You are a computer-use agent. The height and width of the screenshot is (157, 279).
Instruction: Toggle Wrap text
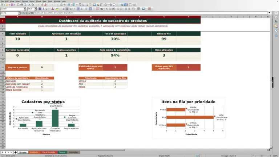coord(86,9)
